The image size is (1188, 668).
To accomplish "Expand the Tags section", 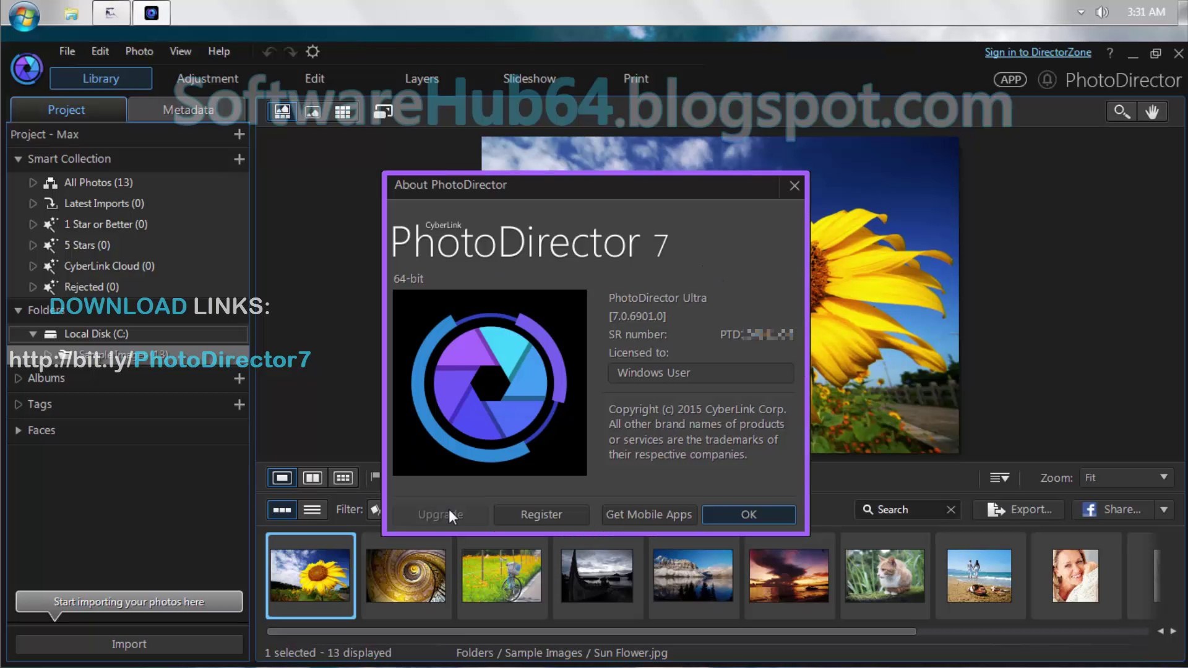I will tap(18, 405).
